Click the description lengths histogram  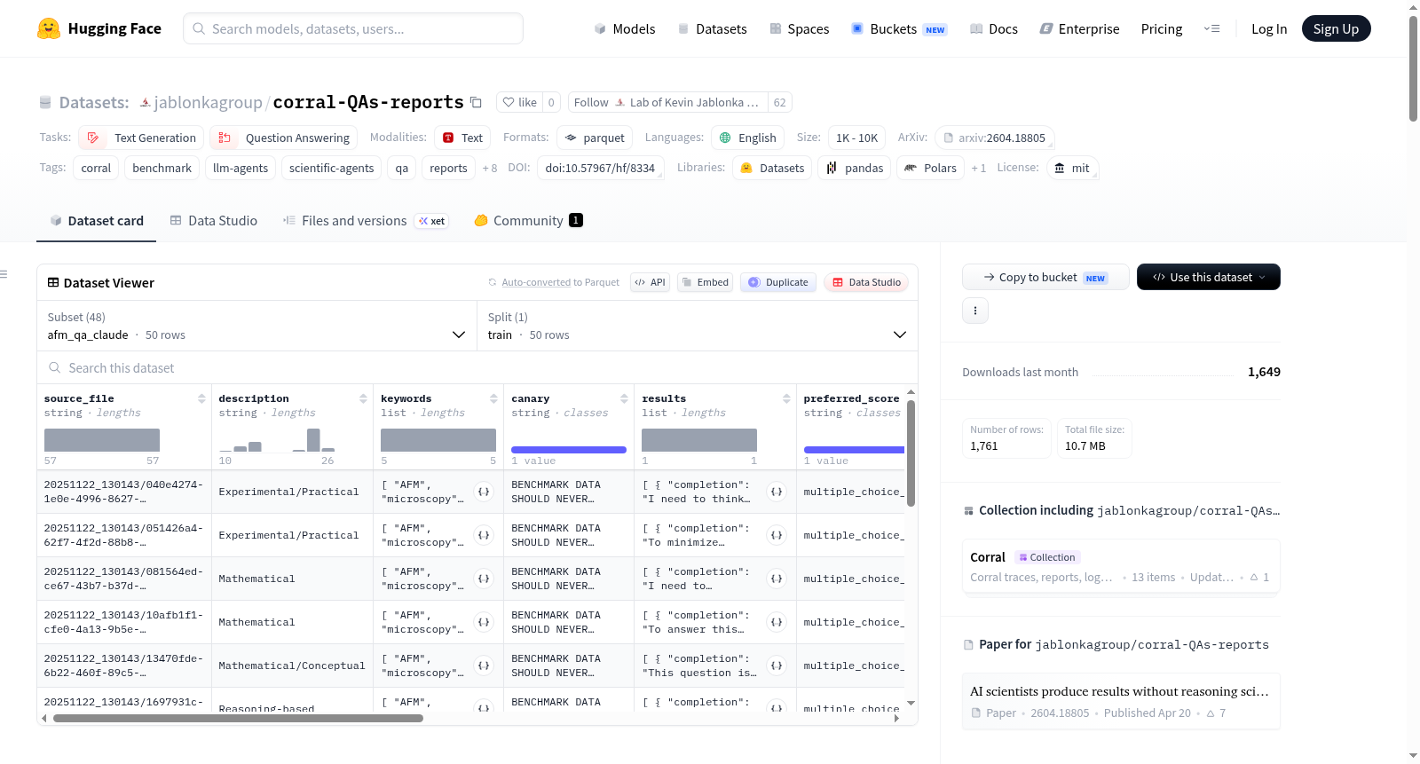tap(277, 440)
